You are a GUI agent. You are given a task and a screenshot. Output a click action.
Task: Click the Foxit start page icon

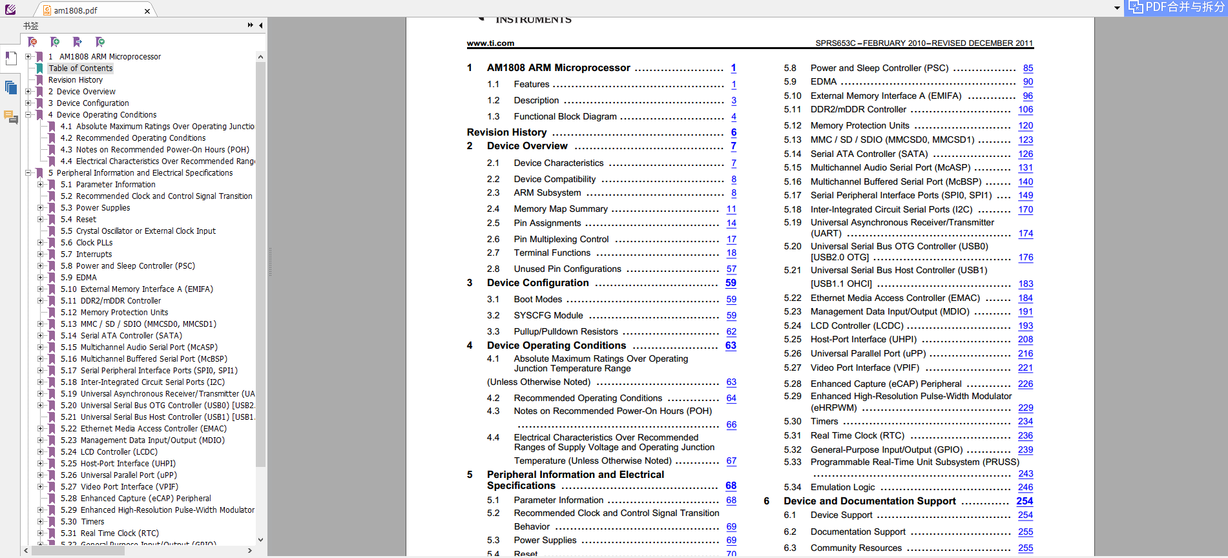(x=10, y=9)
